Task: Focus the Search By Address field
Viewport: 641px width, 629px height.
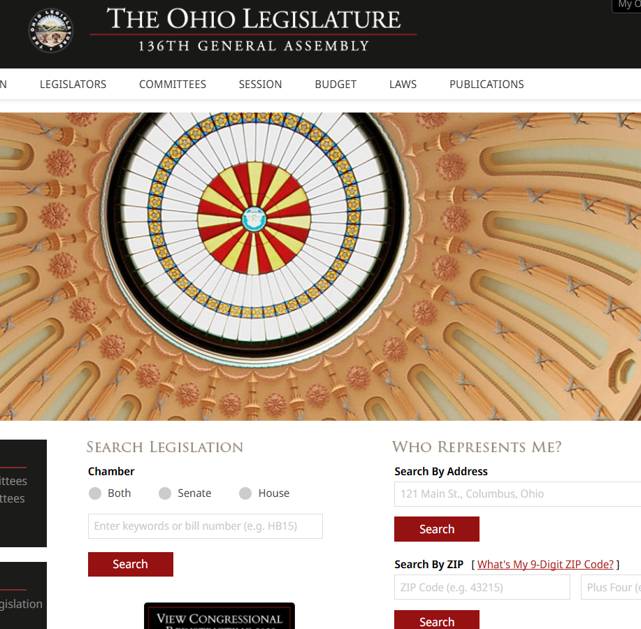Action: 517,493
